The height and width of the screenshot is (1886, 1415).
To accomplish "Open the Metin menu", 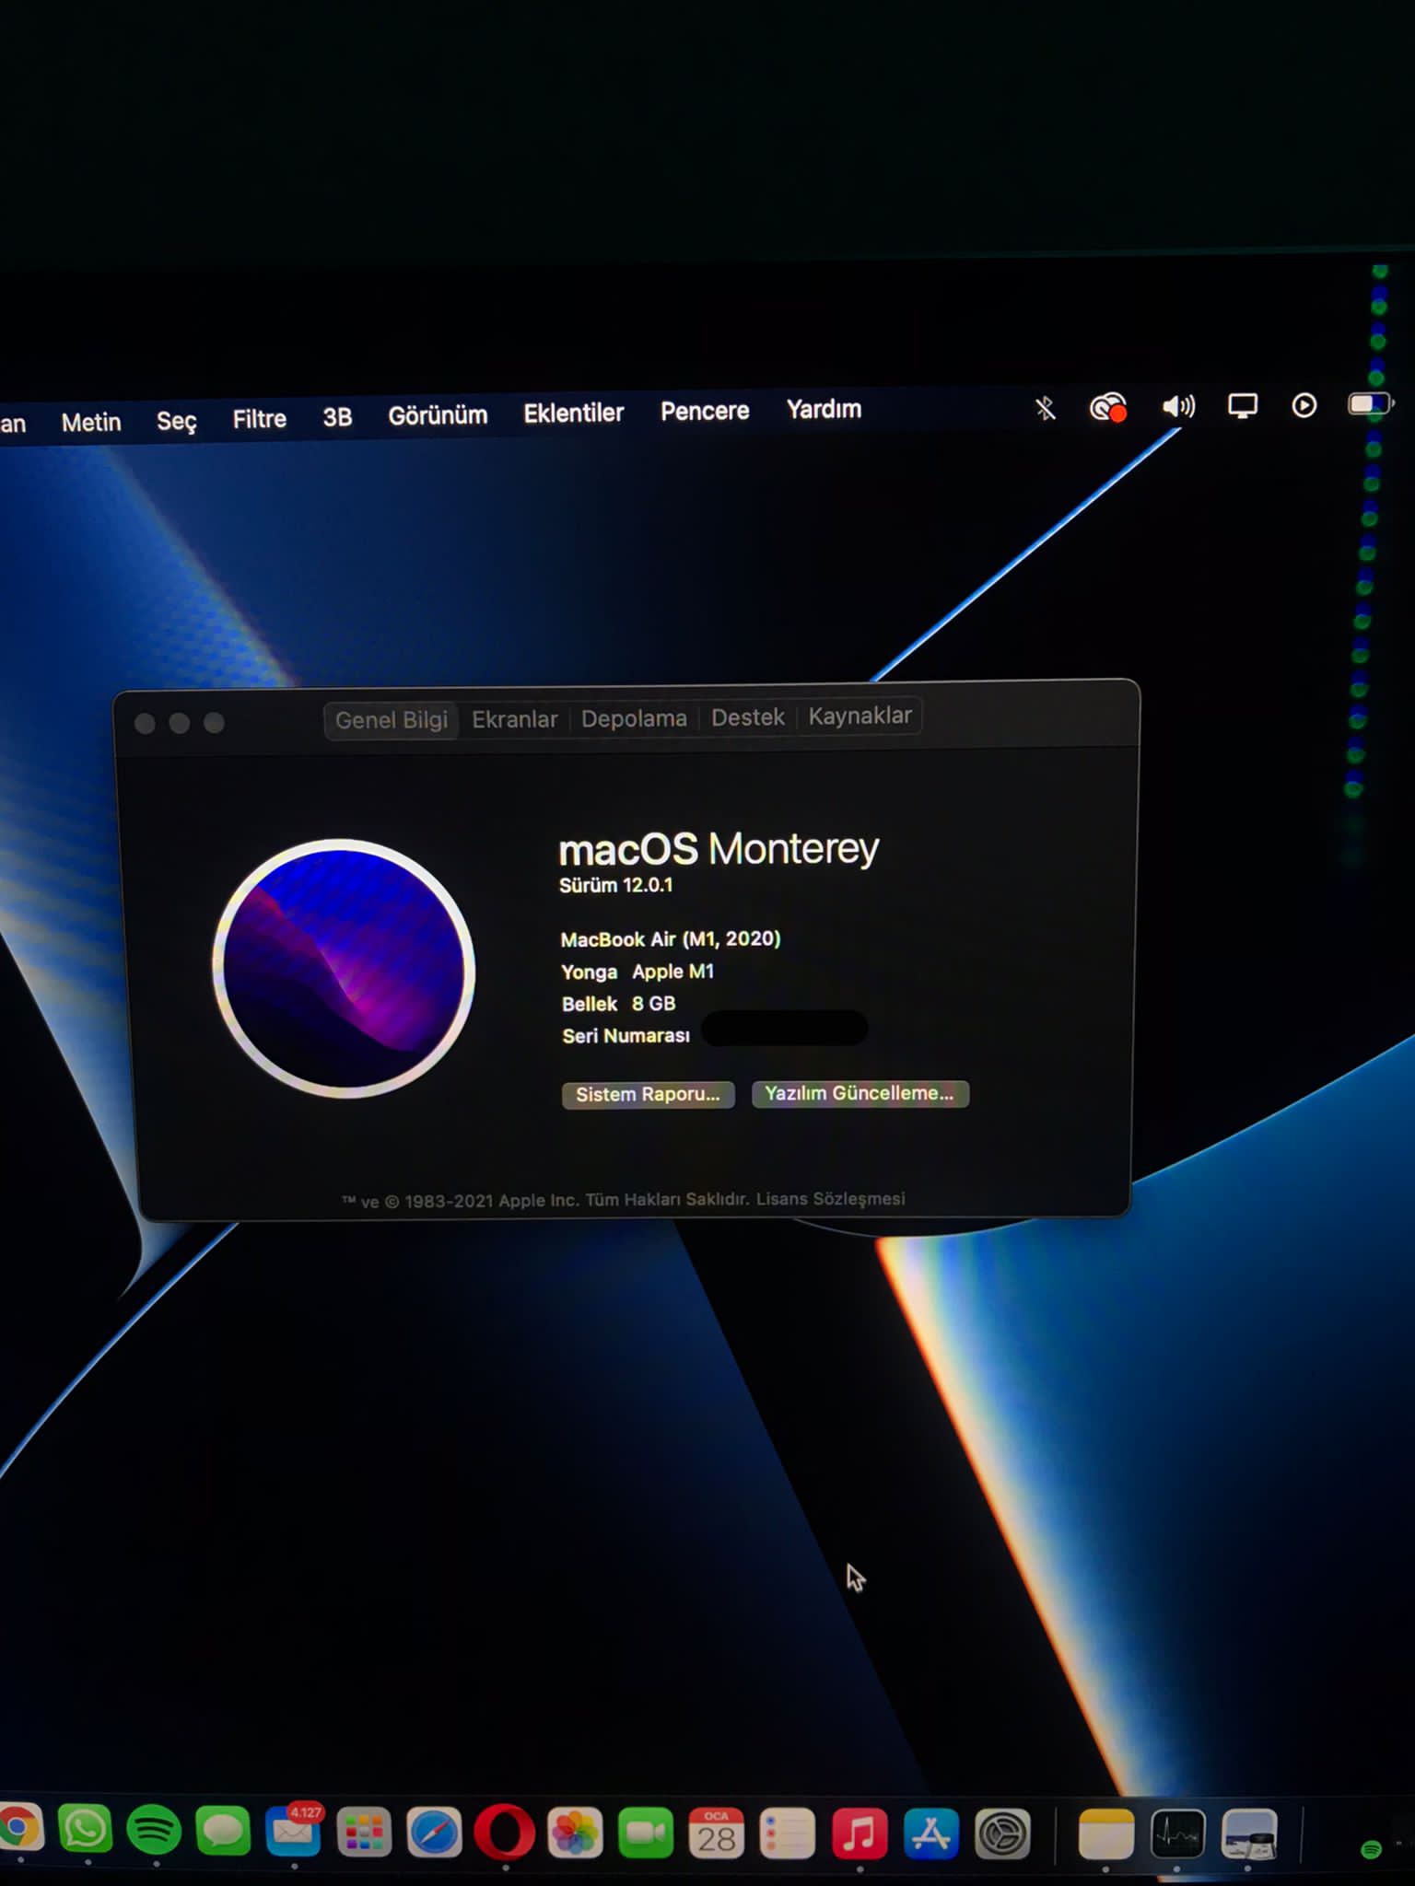I will [x=91, y=422].
